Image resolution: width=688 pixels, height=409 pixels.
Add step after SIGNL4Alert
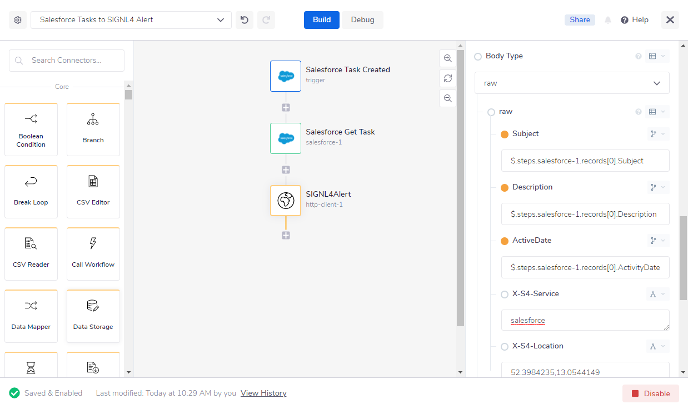click(286, 236)
